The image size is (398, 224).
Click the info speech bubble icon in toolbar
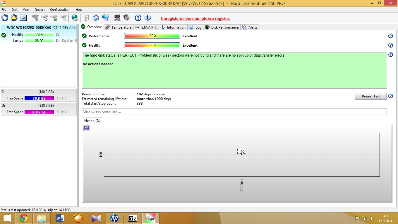tap(147, 18)
